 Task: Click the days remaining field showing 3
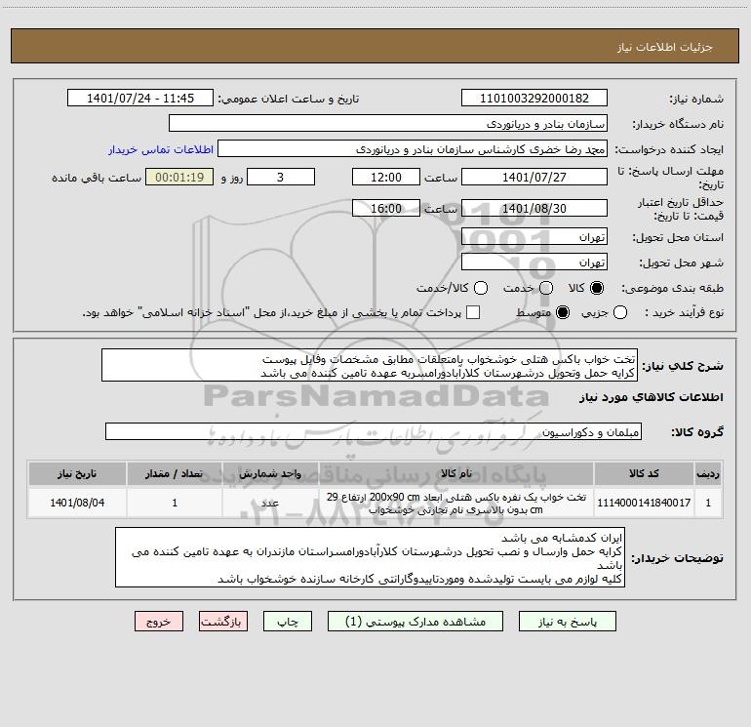click(x=281, y=178)
